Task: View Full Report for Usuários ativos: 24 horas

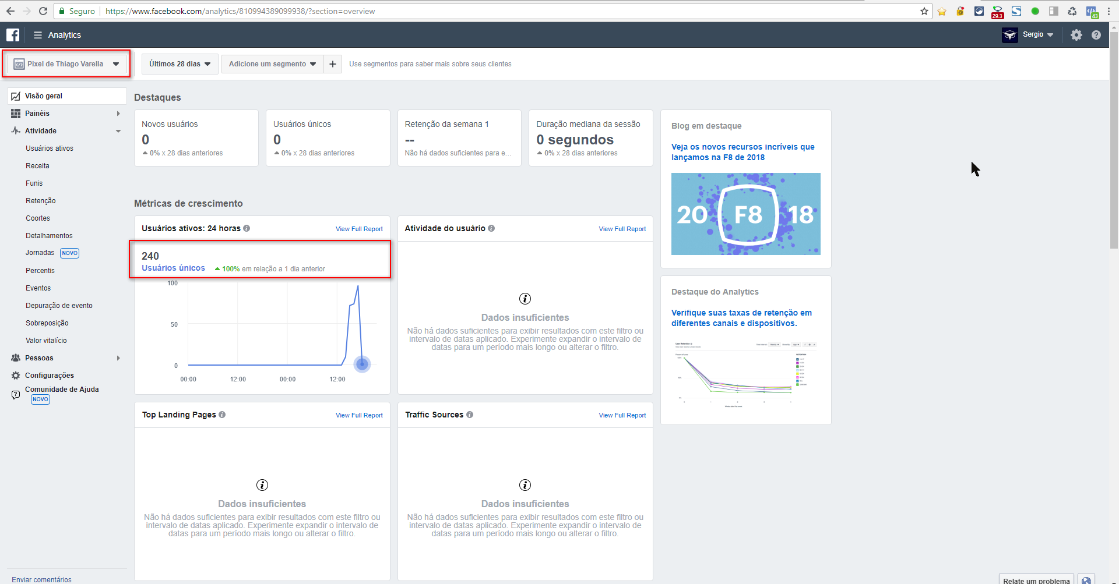Action: pyautogui.click(x=359, y=229)
